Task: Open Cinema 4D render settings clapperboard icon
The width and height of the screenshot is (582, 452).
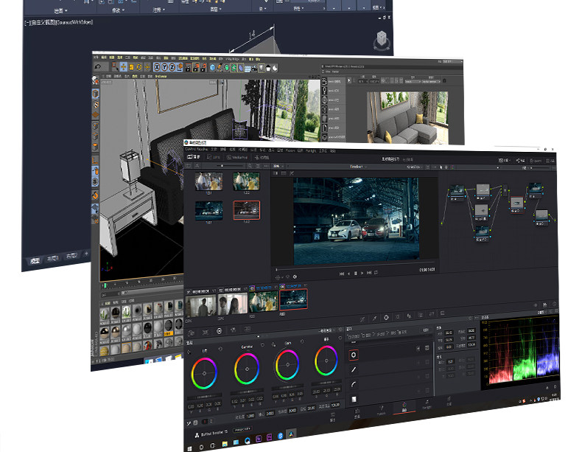Action: [203, 68]
